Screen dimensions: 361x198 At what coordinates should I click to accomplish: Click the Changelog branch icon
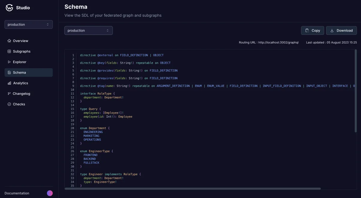click(x=9, y=94)
